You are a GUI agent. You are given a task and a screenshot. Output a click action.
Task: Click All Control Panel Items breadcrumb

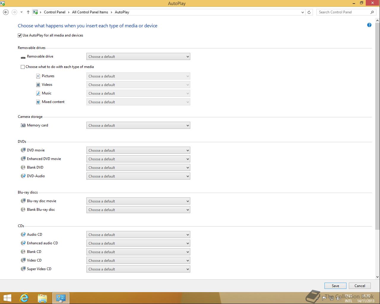pos(90,12)
